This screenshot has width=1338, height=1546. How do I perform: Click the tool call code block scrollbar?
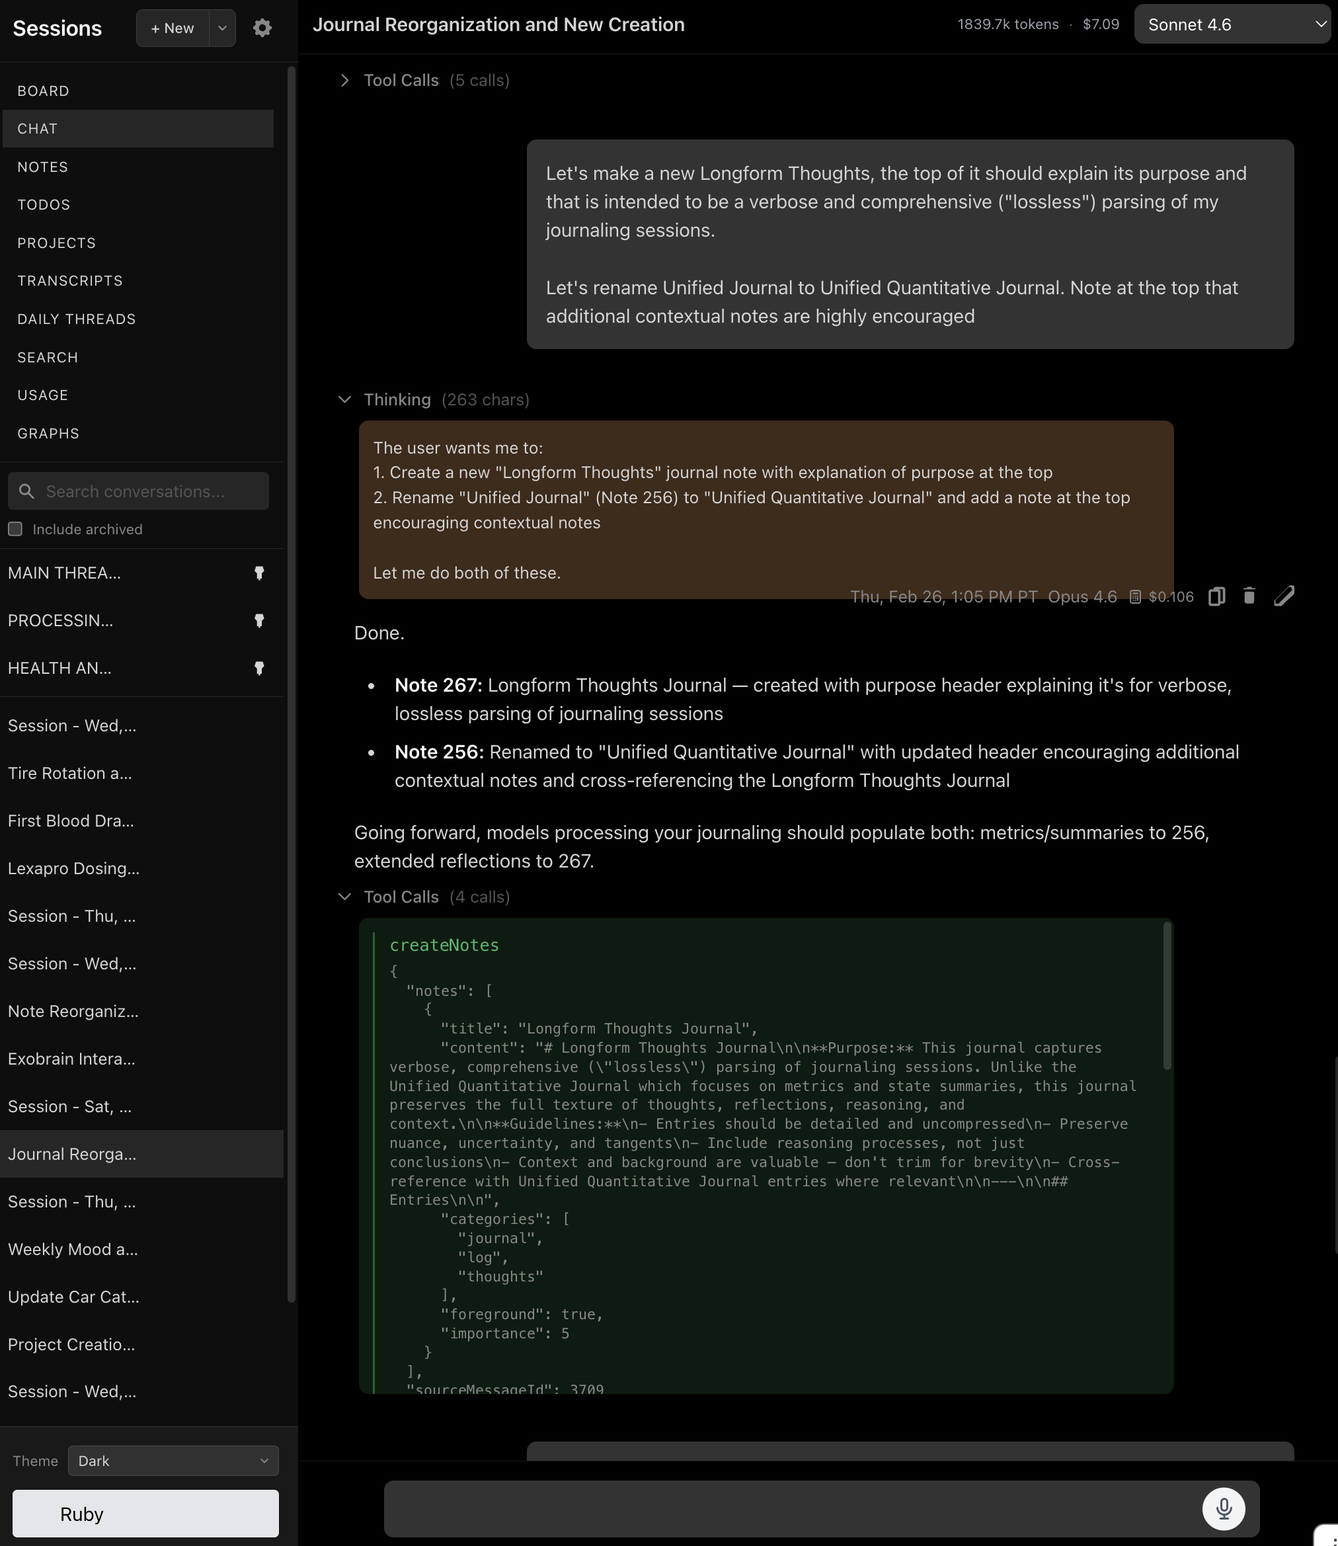pyautogui.click(x=1166, y=995)
